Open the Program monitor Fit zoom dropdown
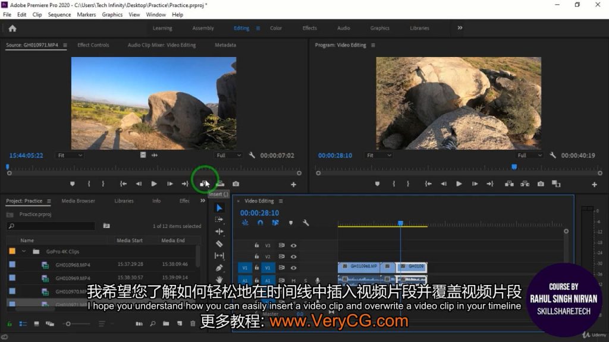The image size is (609, 342). pos(379,156)
